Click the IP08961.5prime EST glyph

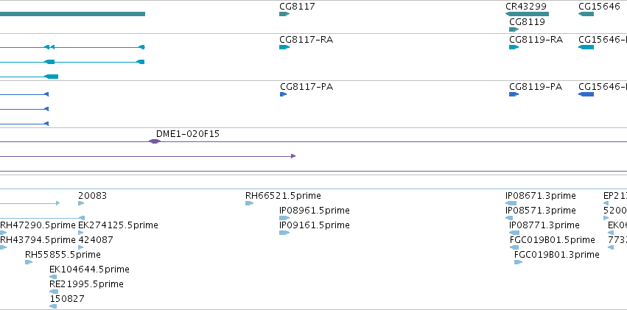284,218
